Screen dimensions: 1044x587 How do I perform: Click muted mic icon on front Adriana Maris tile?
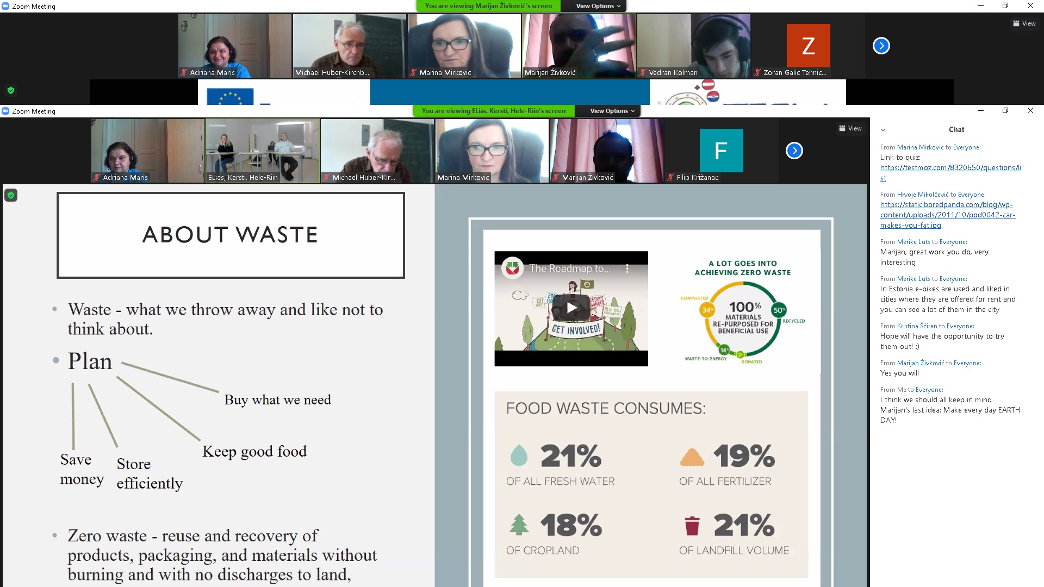[97, 177]
